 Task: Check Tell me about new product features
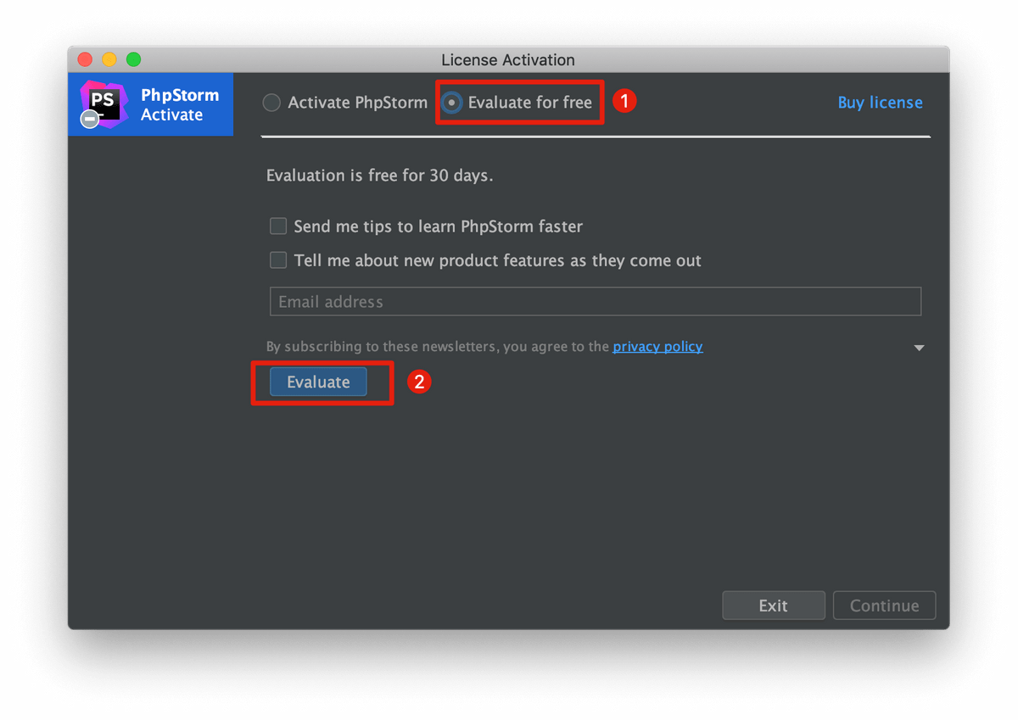(278, 260)
